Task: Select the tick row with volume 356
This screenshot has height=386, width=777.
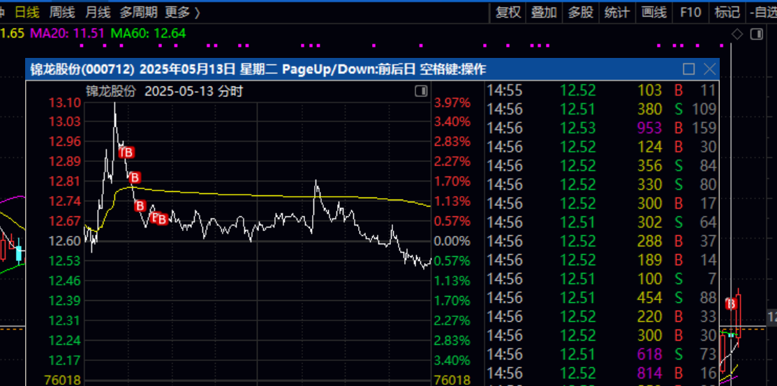Action: click(602, 165)
